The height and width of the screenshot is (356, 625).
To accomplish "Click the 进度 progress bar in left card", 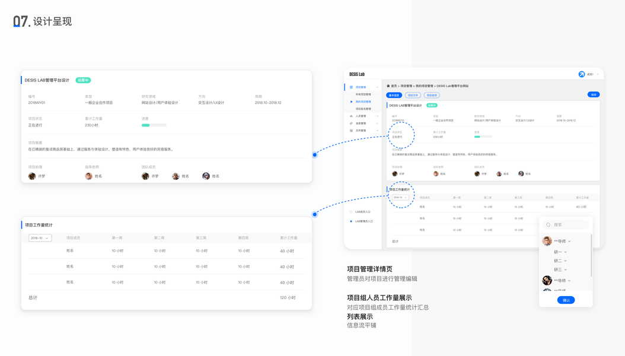I will click(154, 125).
